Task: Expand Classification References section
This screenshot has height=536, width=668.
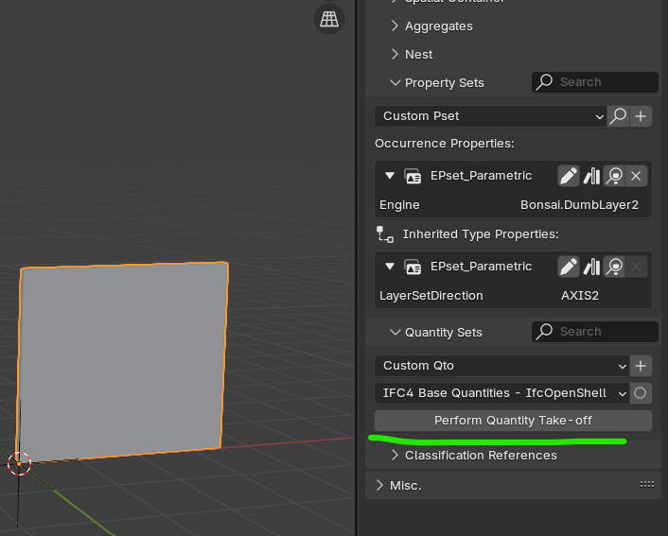Action: (x=474, y=455)
